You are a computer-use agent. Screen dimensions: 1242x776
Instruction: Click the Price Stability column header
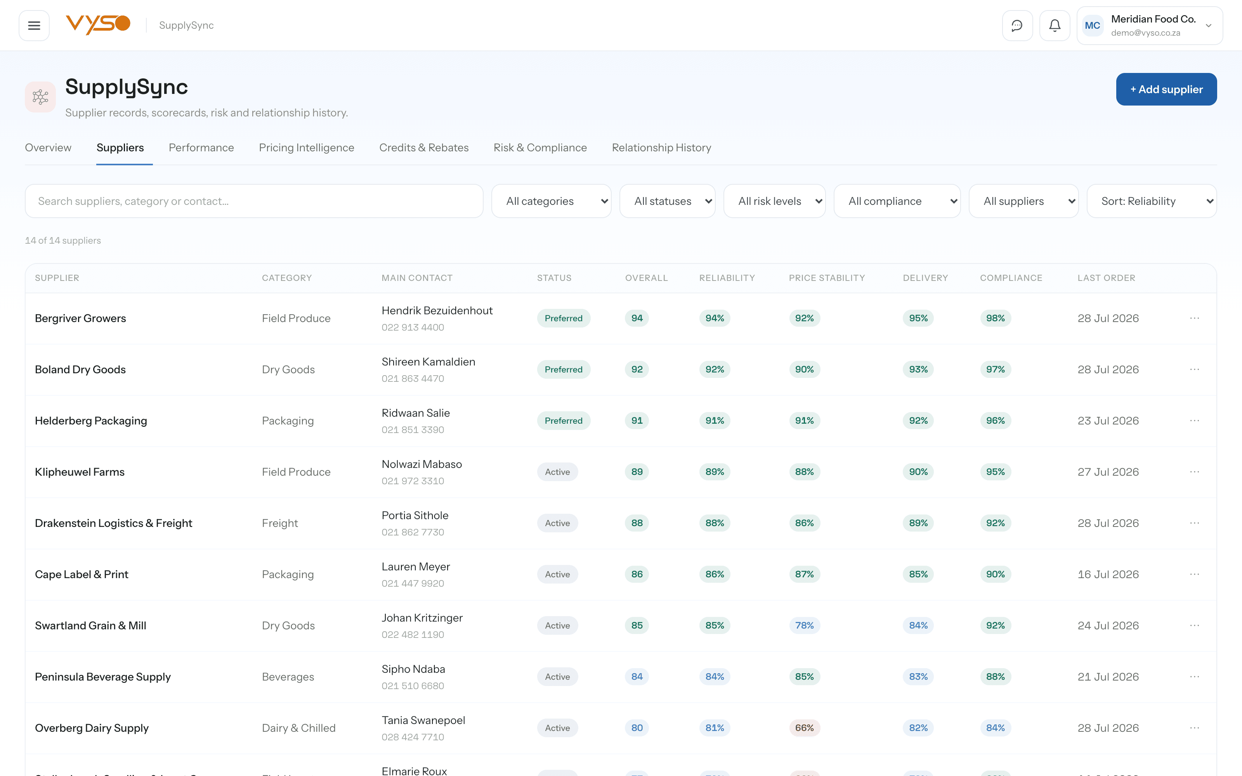(x=827, y=278)
